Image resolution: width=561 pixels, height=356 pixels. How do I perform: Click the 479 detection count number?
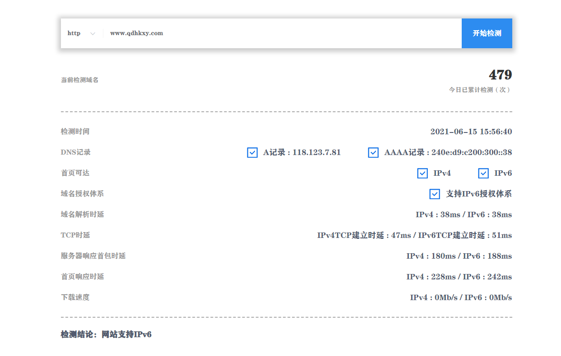point(500,75)
